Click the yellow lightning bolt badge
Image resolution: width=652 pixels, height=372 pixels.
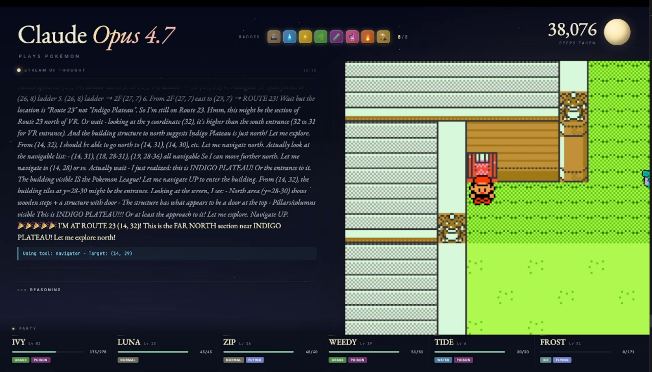click(305, 37)
